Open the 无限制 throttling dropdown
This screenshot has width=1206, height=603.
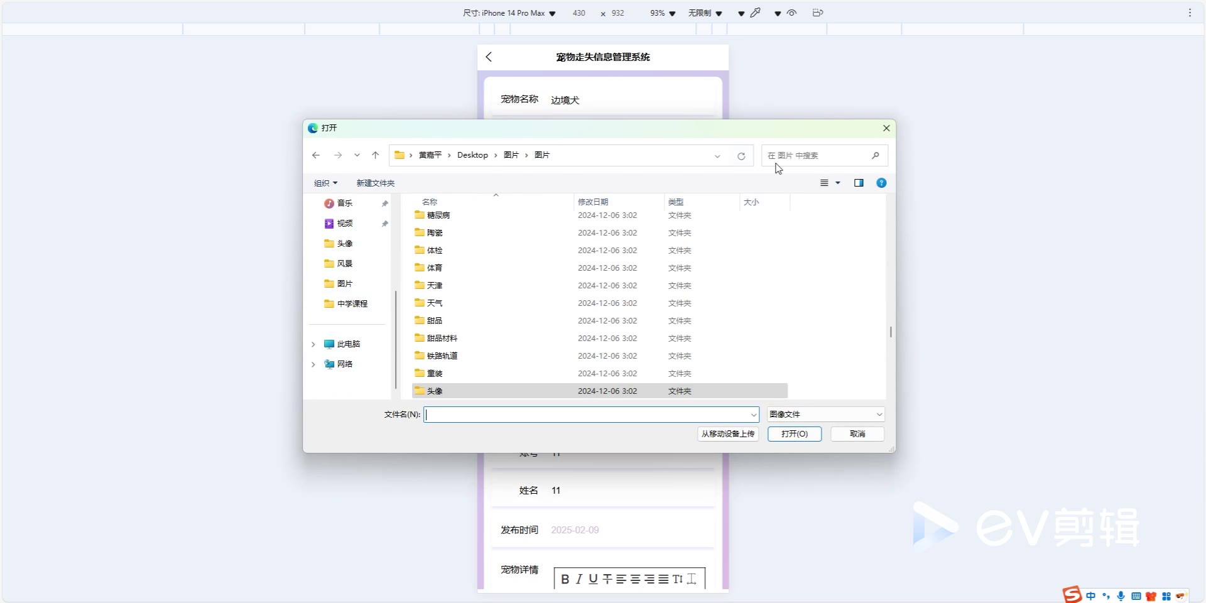[705, 13]
